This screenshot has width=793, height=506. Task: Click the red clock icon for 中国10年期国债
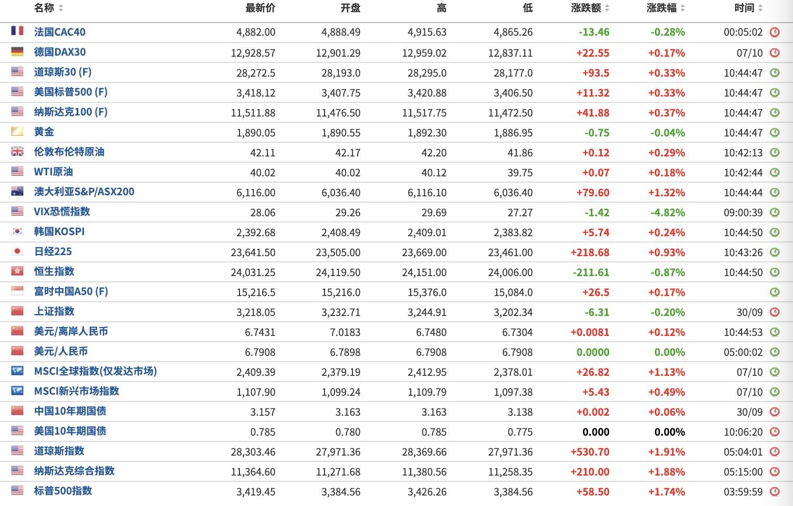(x=775, y=412)
